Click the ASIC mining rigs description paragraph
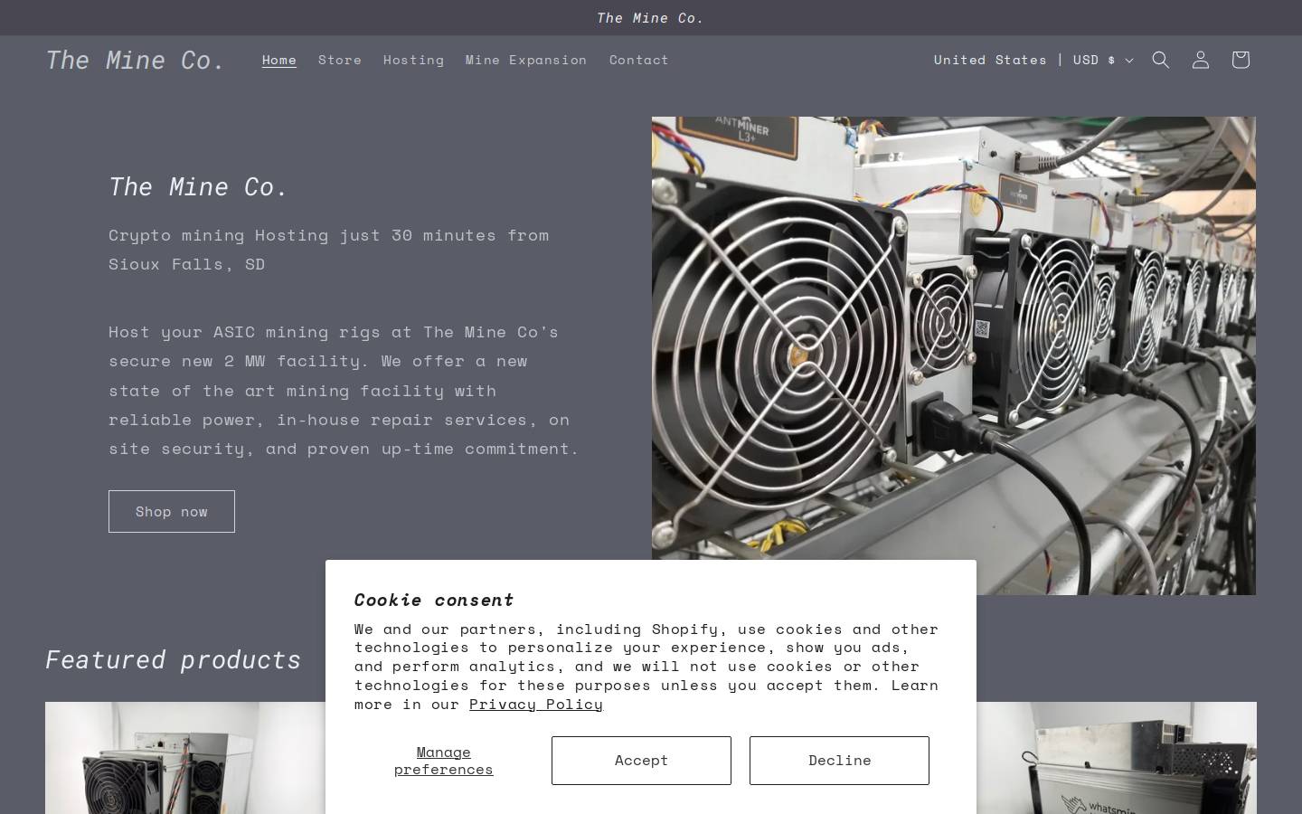Image resolution: width=1302 pixels, height=814 pixels. [x=344, y=390]
